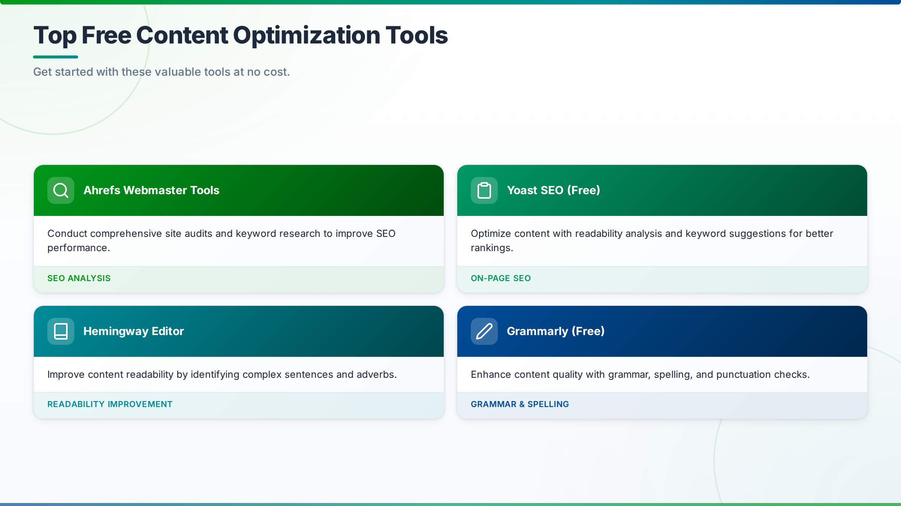Click the pen icon on Grammarly card
This screenshot has height=506, width=901.
click(x=484, y=331)
